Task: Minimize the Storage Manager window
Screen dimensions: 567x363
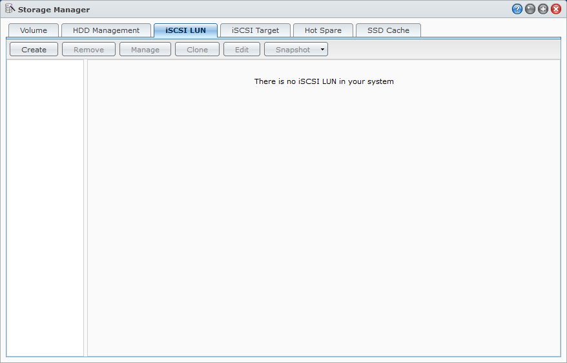Action: pyautogui.click(x=530, y=9)
